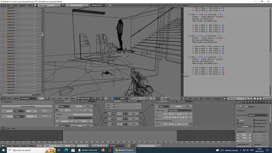Open the Templates menu in text editor

[x=217, y=99]
